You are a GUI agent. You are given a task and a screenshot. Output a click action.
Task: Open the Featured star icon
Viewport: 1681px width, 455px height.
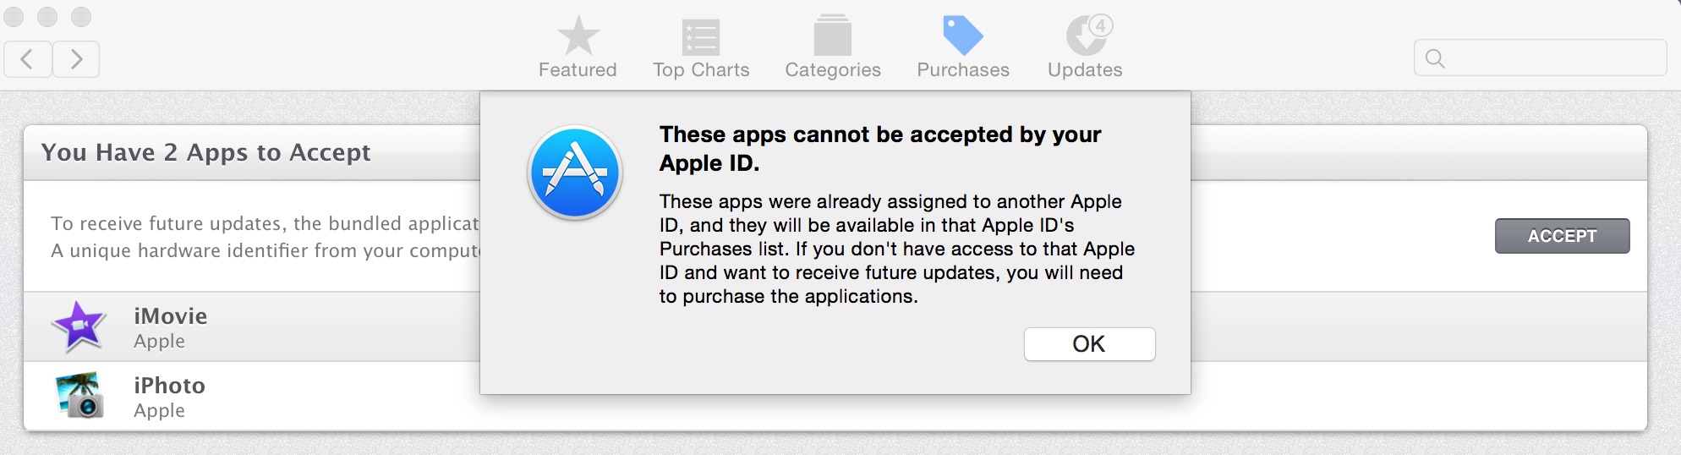coord(578,36)
